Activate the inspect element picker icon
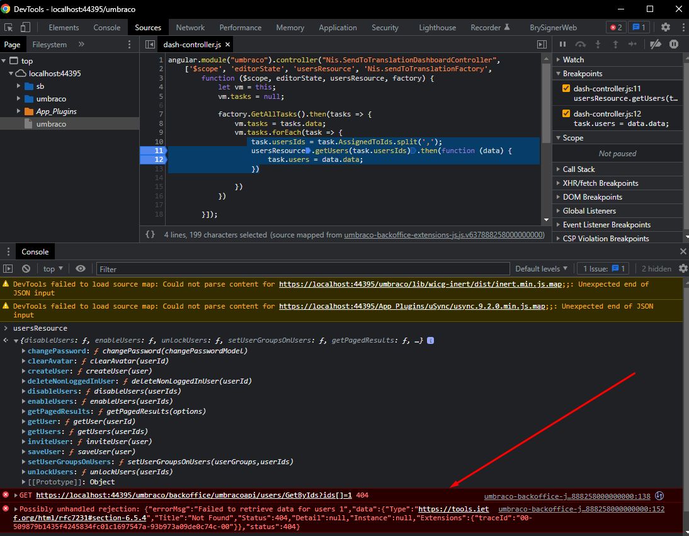 click(x=8, y=27)
